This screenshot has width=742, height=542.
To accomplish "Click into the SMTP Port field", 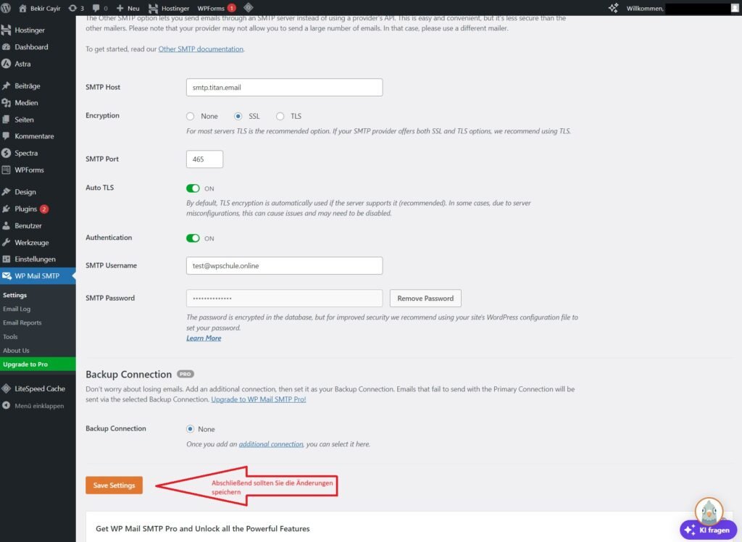I will [204, 159].
